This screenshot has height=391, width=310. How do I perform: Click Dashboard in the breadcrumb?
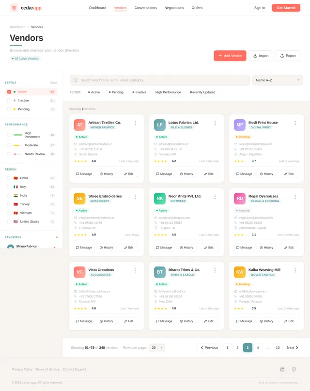(x=17, y=27)
